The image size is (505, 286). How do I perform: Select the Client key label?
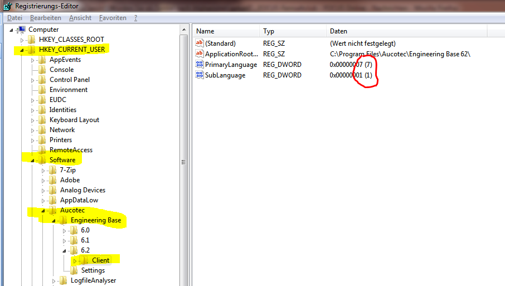(100, 260)
